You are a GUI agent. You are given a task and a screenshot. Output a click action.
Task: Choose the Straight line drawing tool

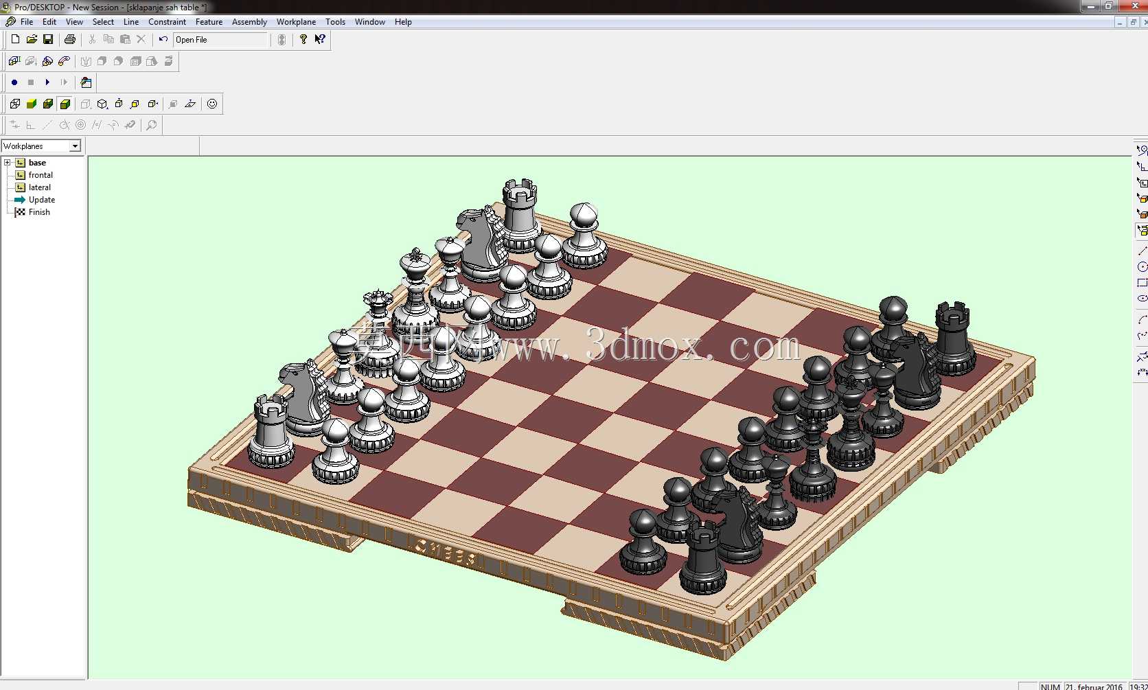(1142, 251)
